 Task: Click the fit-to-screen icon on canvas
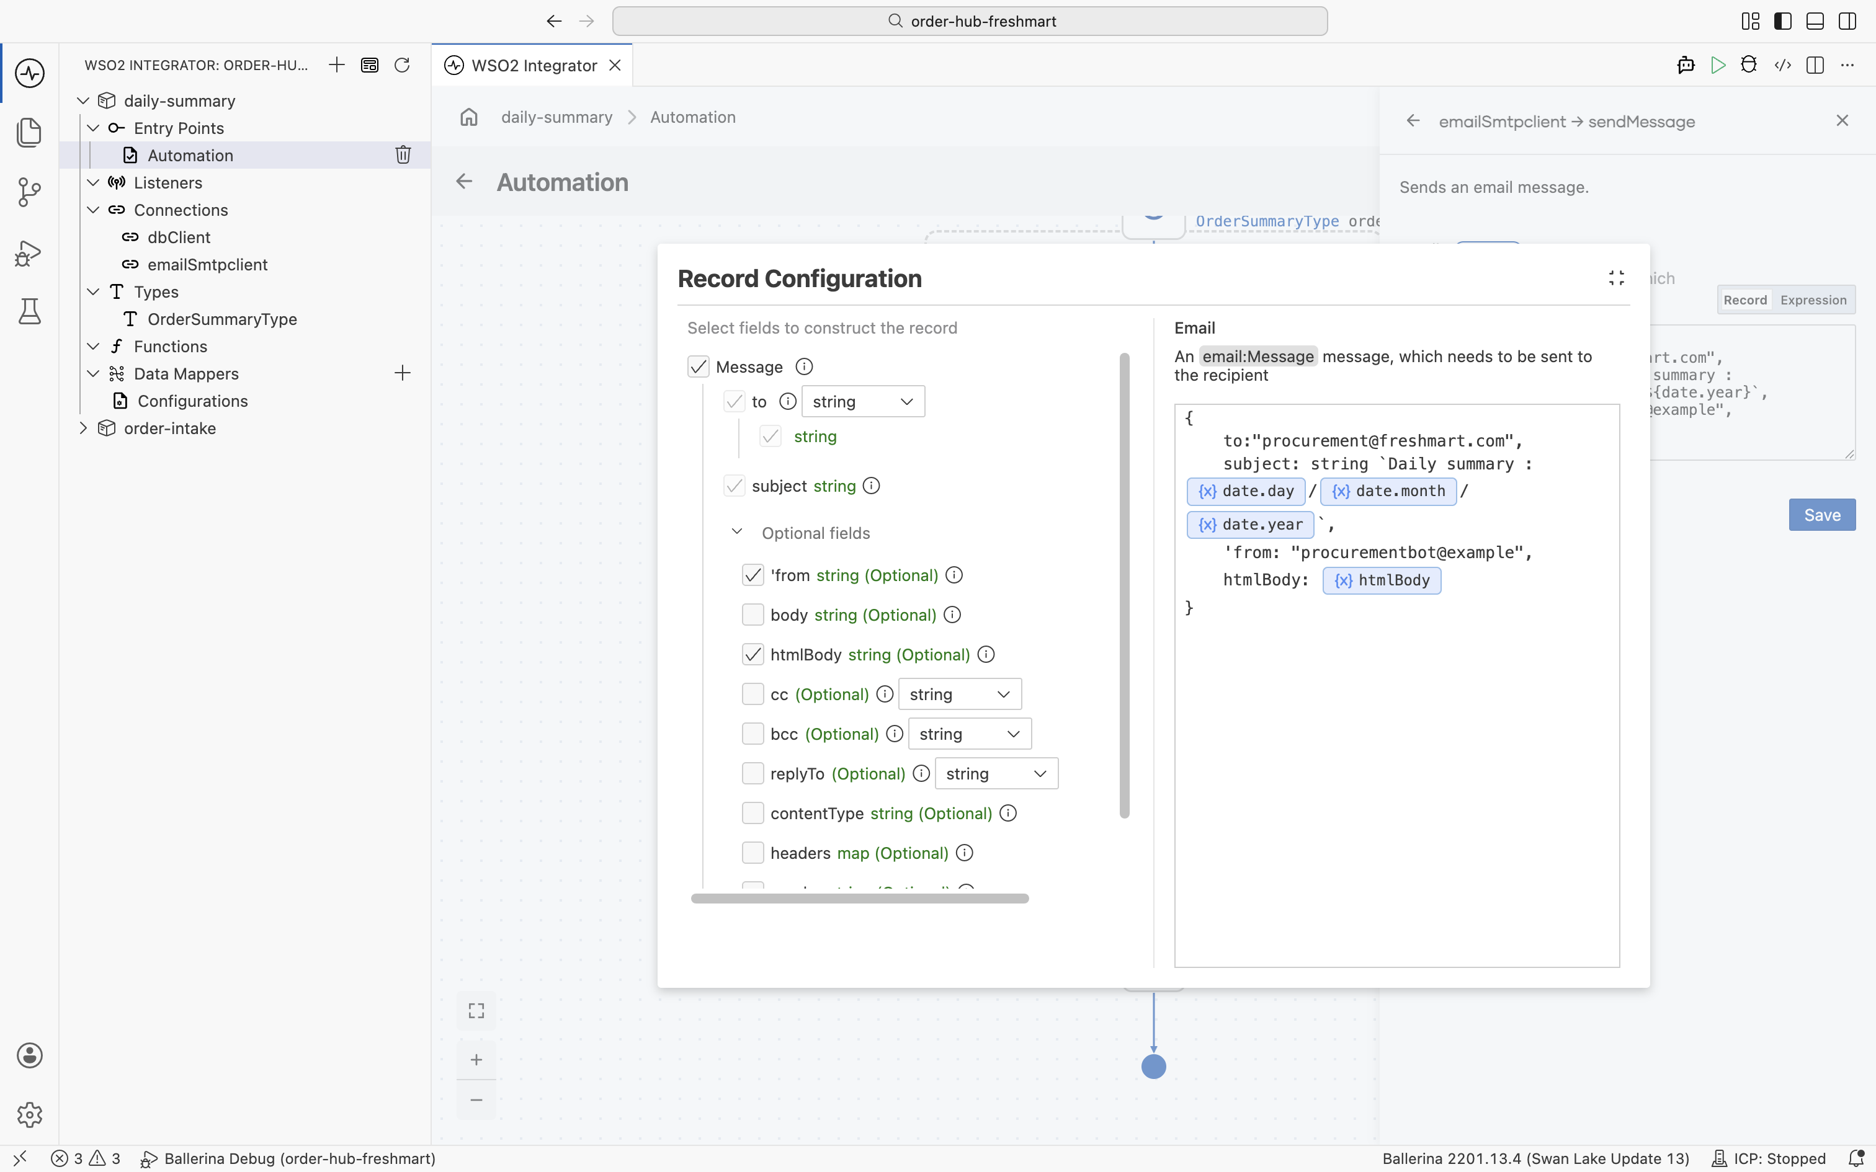pyautogui.click(x=476, y=1011)
